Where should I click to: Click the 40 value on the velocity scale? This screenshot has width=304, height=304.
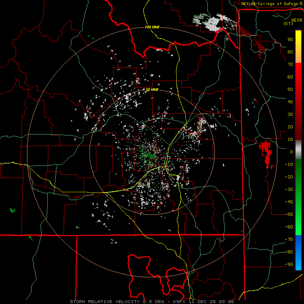click(x=290, y=102)
